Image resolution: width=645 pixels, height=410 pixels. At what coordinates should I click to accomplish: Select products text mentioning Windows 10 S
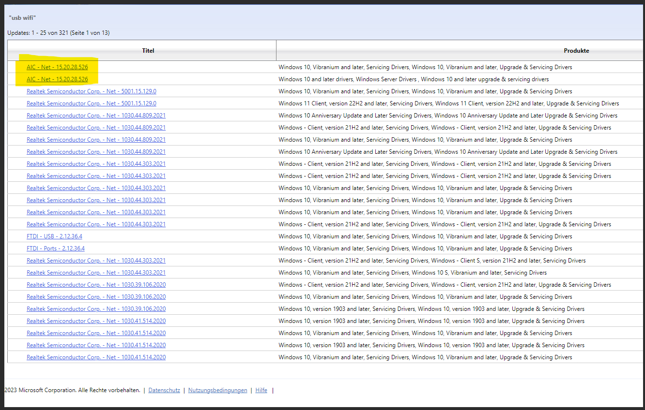click(x=413, y=273)
